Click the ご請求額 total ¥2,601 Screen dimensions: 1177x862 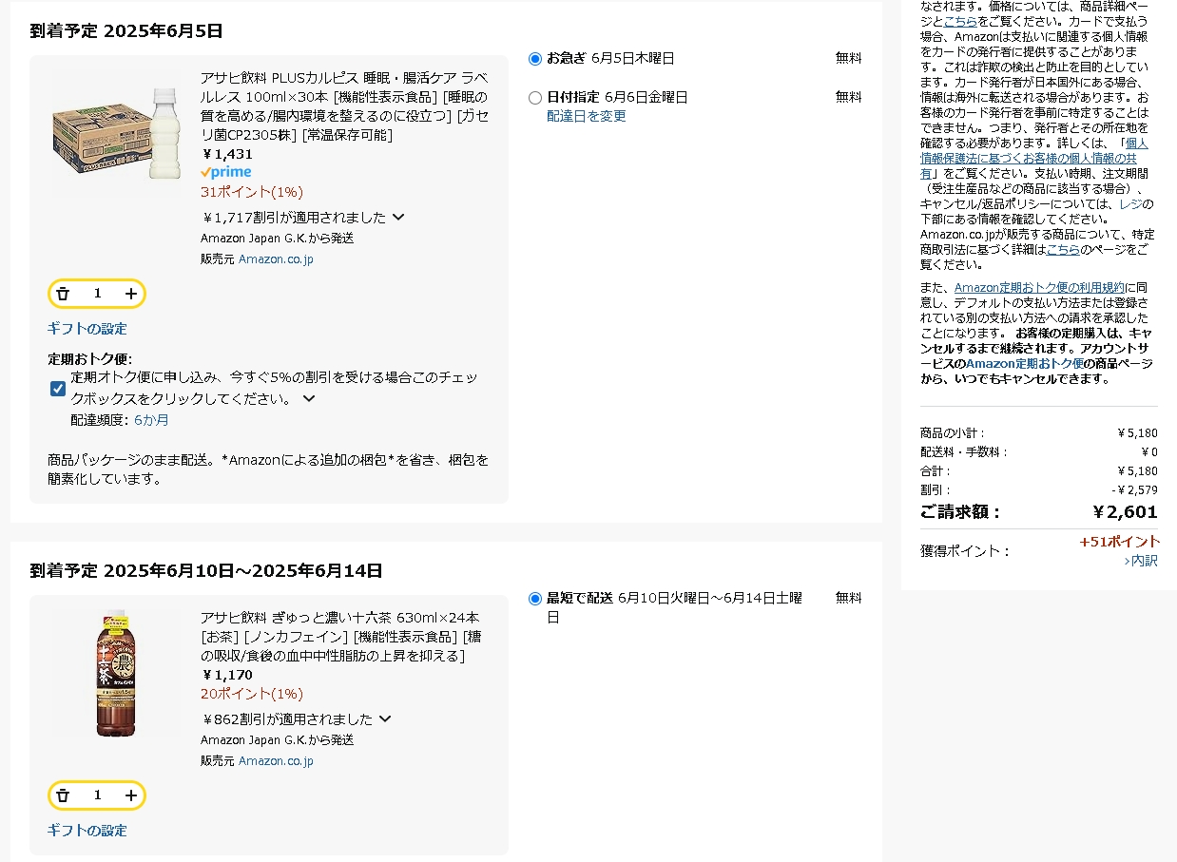pos(1125,512)
